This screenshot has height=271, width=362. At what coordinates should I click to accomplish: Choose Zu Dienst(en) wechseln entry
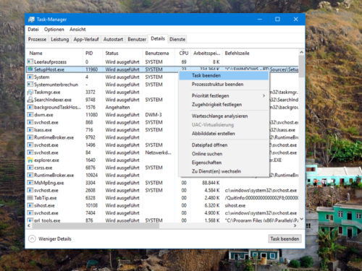[x=224, y=171]
